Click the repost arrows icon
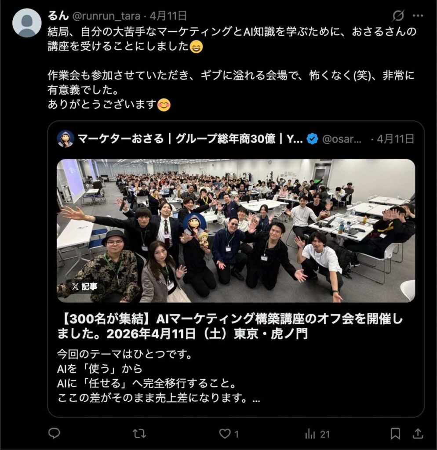 tap(139, 434)
